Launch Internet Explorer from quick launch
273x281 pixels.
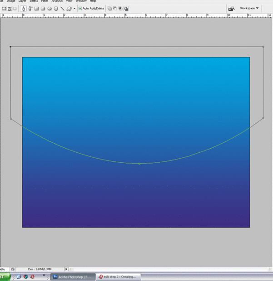(x=19, y=277)
